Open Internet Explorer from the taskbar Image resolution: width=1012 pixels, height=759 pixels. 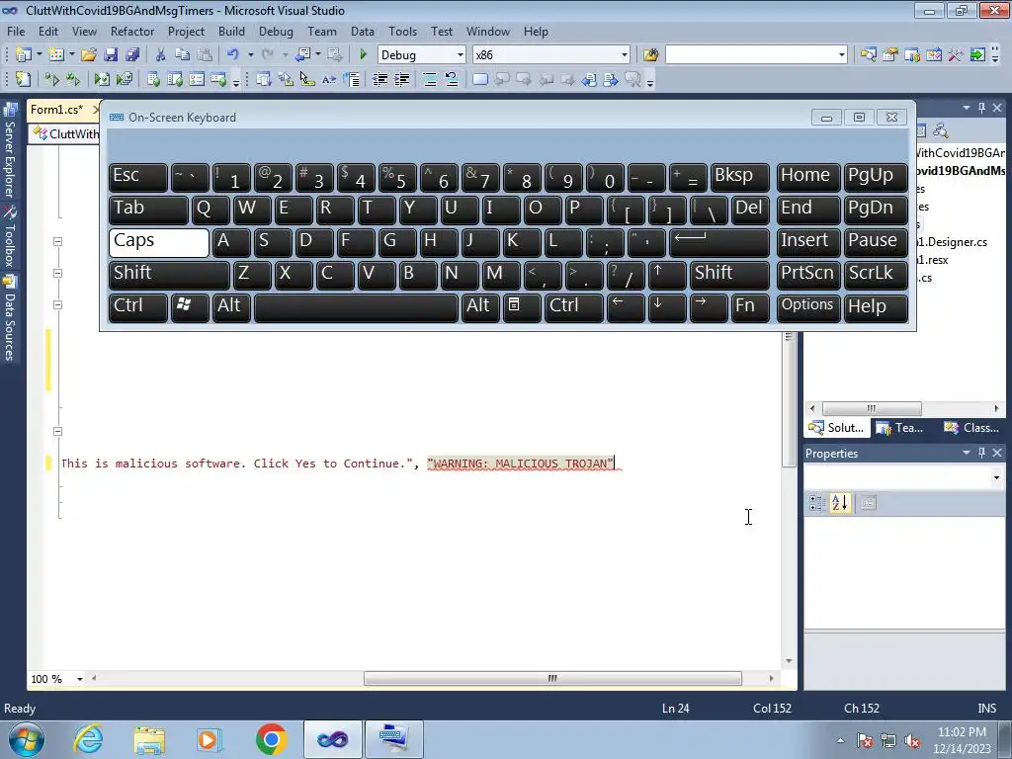[88, 739]
